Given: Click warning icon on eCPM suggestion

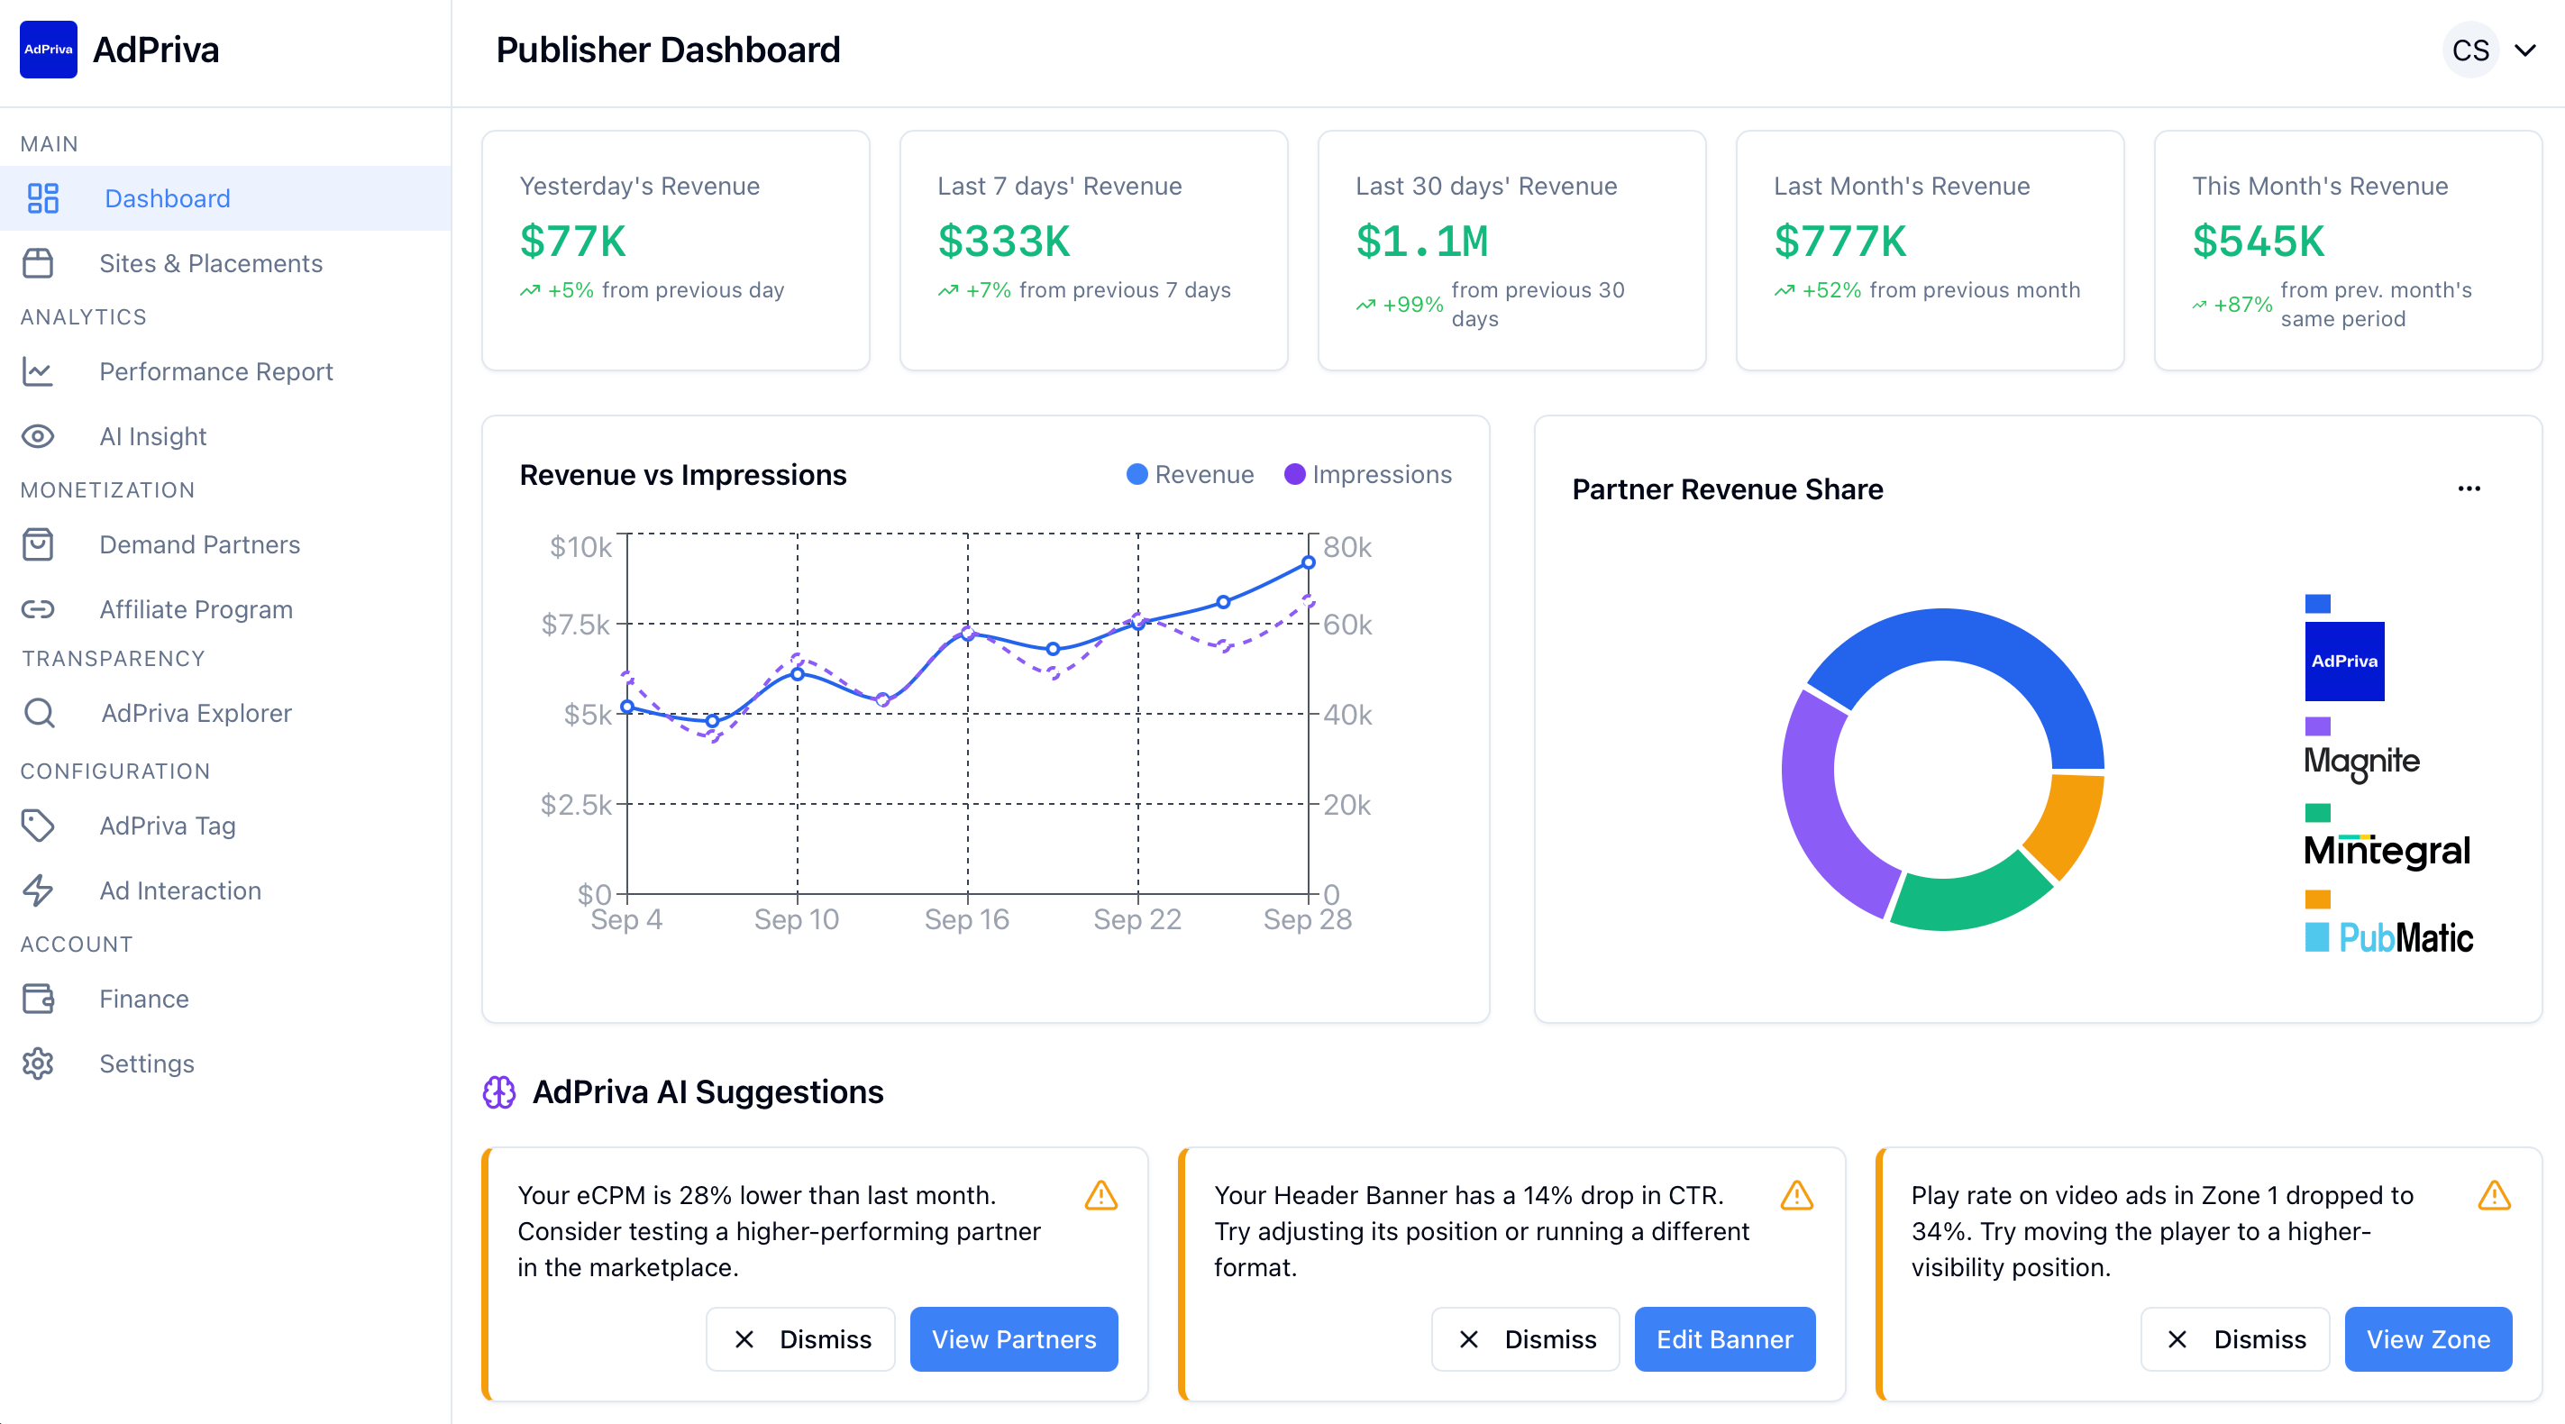Looking at the screenshot, I should point(1101,1195).
